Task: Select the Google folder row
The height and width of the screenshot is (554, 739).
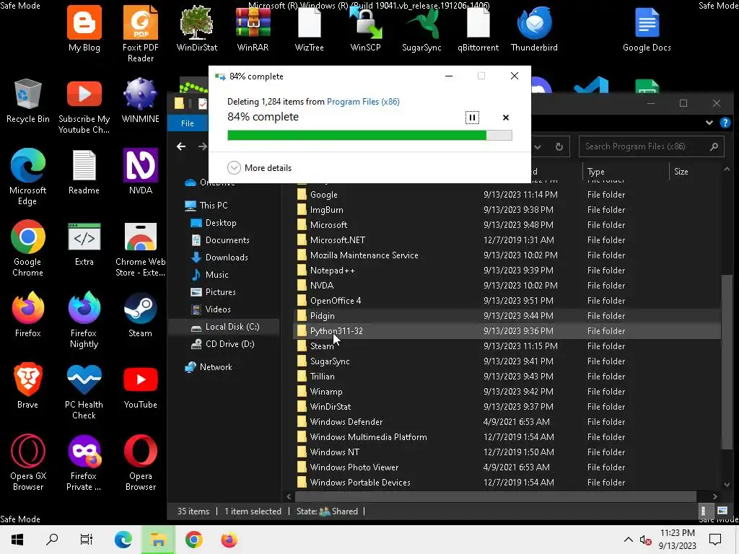Action: (507, 195)
